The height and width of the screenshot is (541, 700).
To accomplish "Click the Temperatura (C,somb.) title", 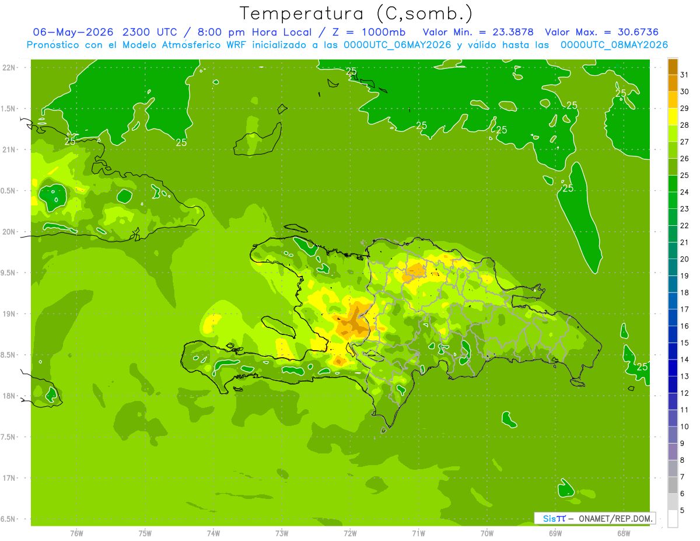I will 356,13.
